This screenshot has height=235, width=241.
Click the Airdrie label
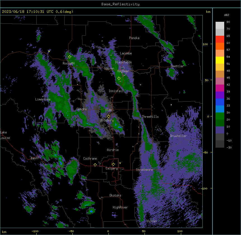click(x=113, y=150)
